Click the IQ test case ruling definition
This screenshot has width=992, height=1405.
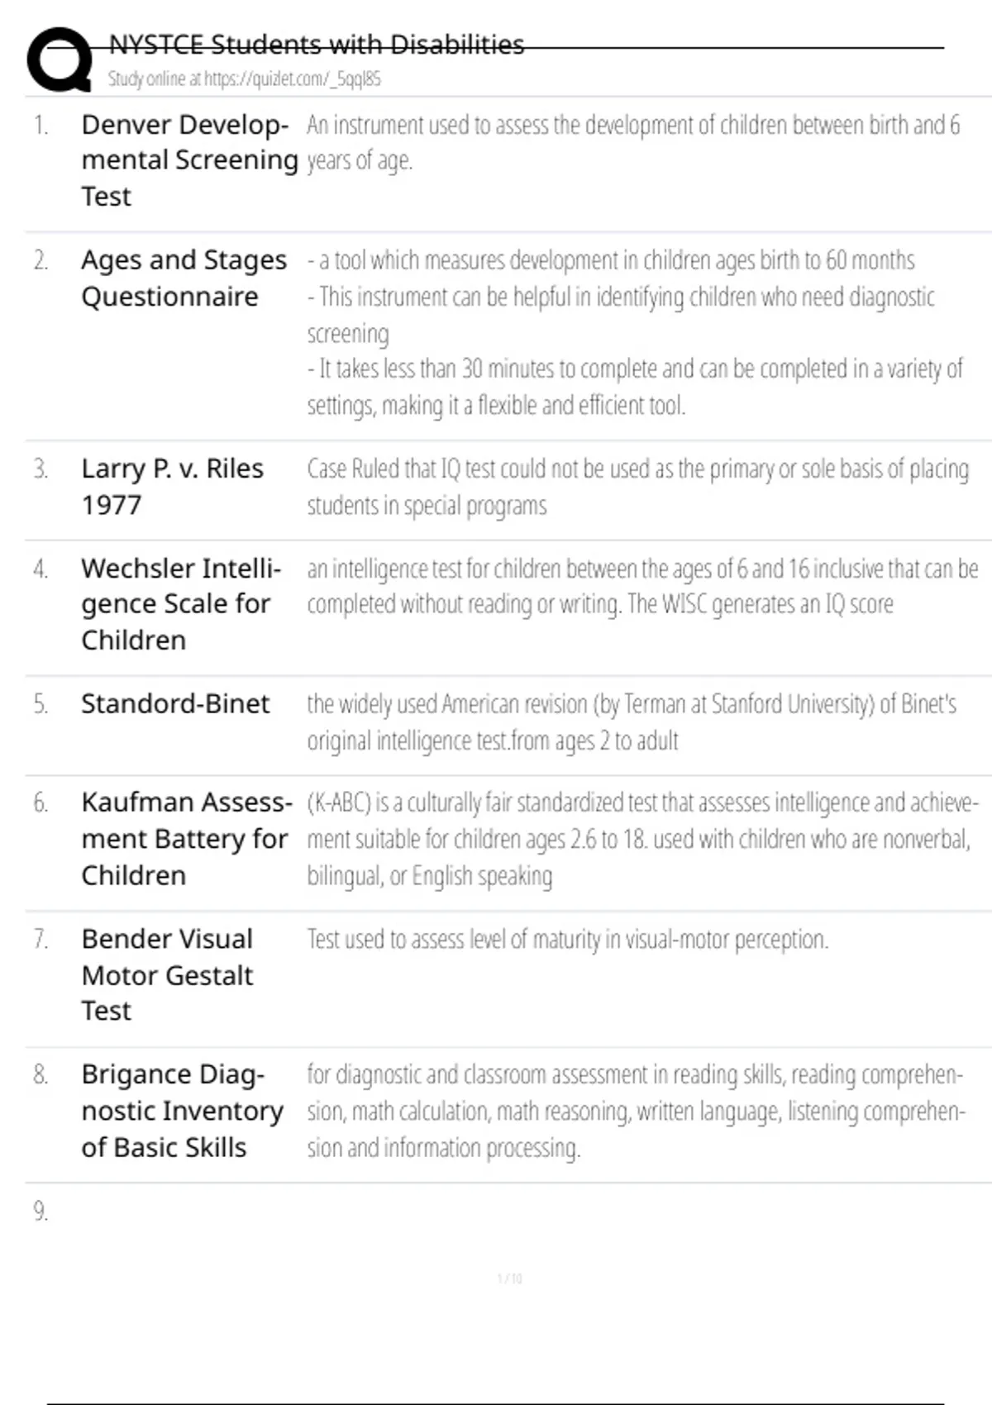tap(637, 487)
